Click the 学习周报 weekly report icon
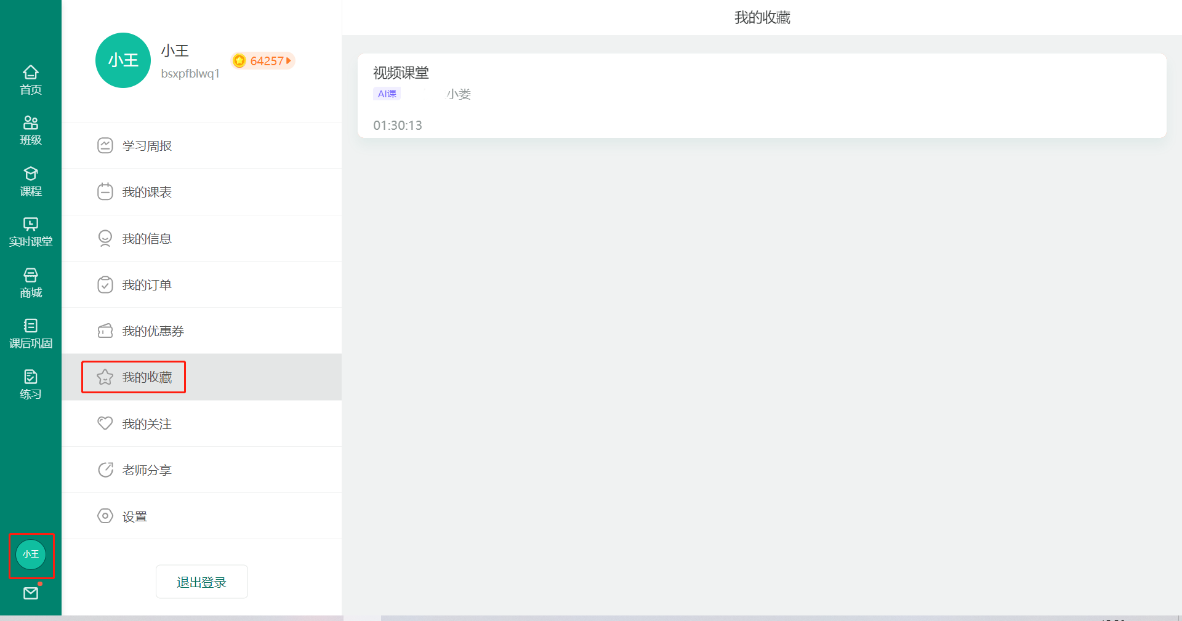The width and height of the screenshot is (1182, 621). (x=147, y=145)
